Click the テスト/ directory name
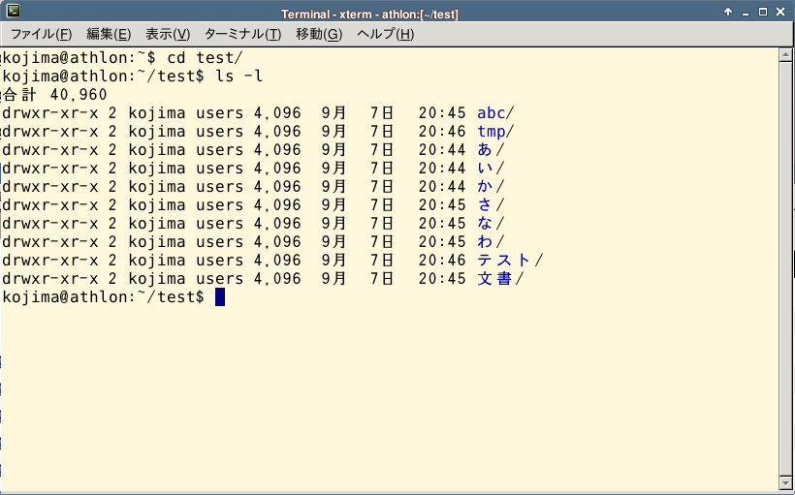Viewport: 795px width, 495px height. tap(510, 261)
